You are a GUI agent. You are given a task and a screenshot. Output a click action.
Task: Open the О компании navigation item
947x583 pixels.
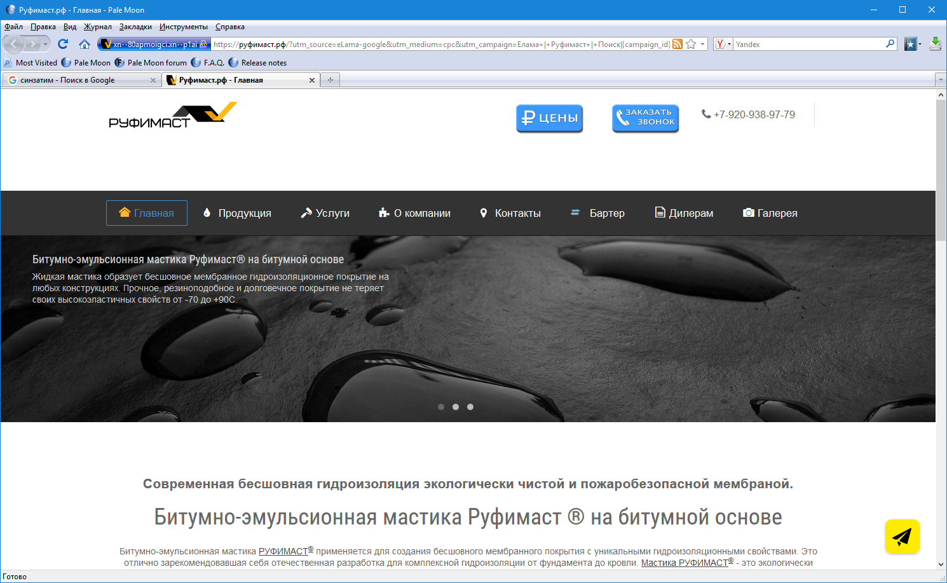414,213
